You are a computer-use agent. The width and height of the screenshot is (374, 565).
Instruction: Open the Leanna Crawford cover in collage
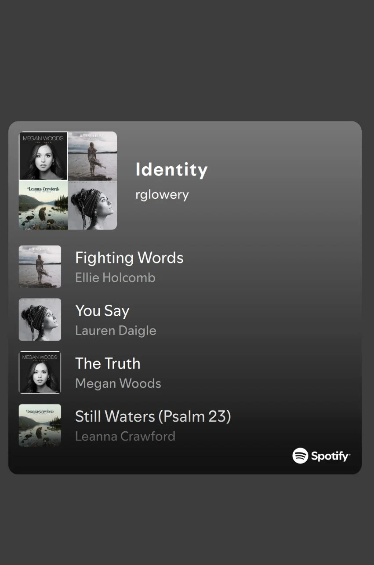pyautogui.click(x=43, y=205)
